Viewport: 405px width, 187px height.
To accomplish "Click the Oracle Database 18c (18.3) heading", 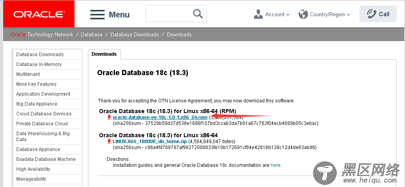I will 143,73.
